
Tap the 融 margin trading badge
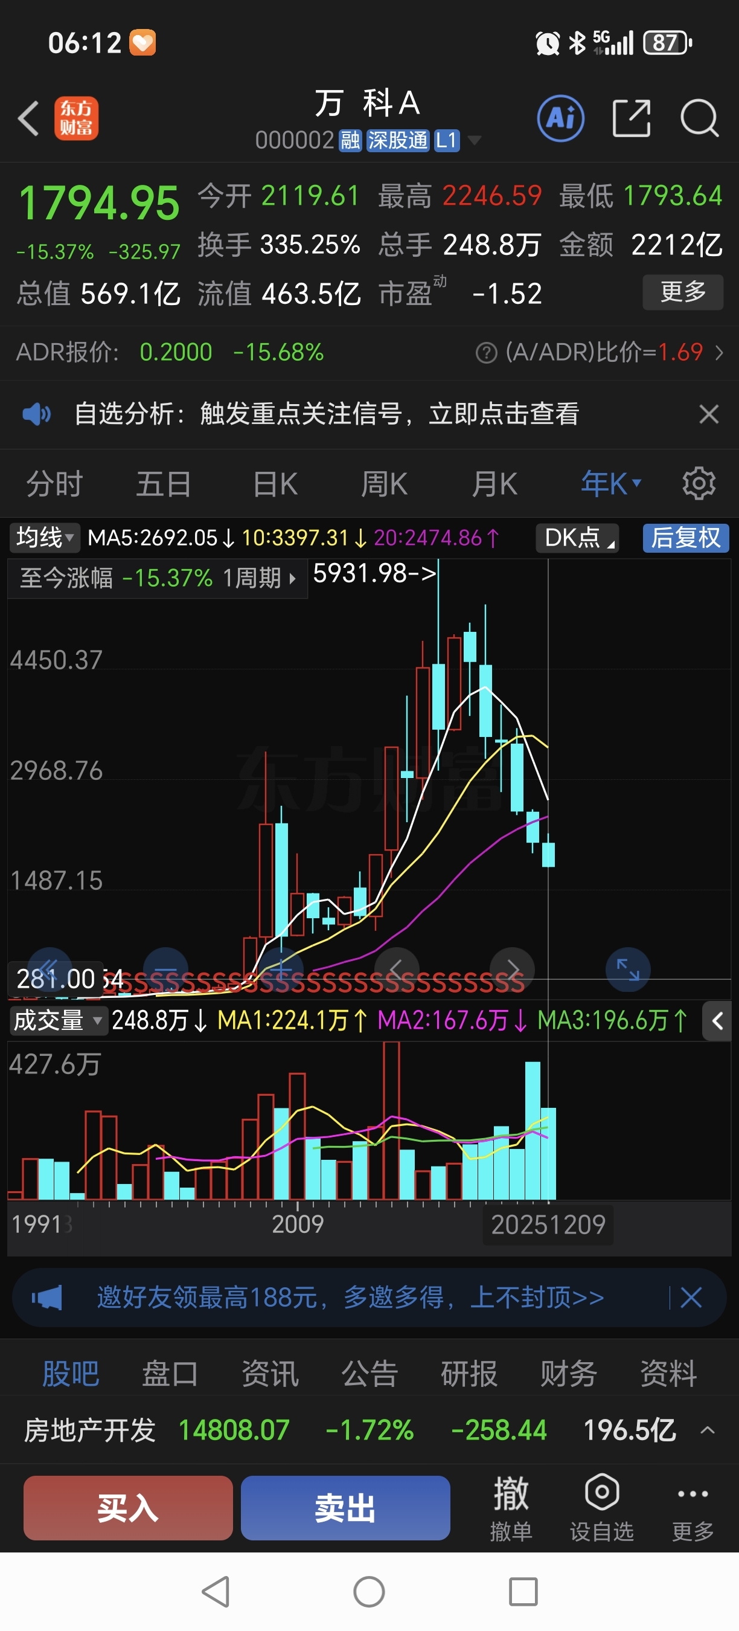[x=350, y=140]
